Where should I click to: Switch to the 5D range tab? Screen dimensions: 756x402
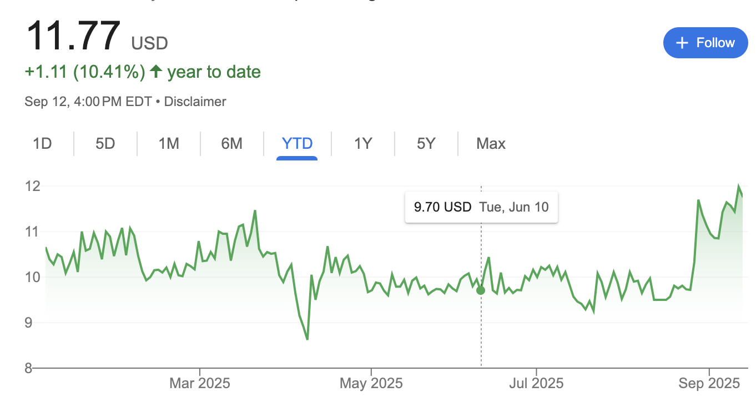click(105, 144)
